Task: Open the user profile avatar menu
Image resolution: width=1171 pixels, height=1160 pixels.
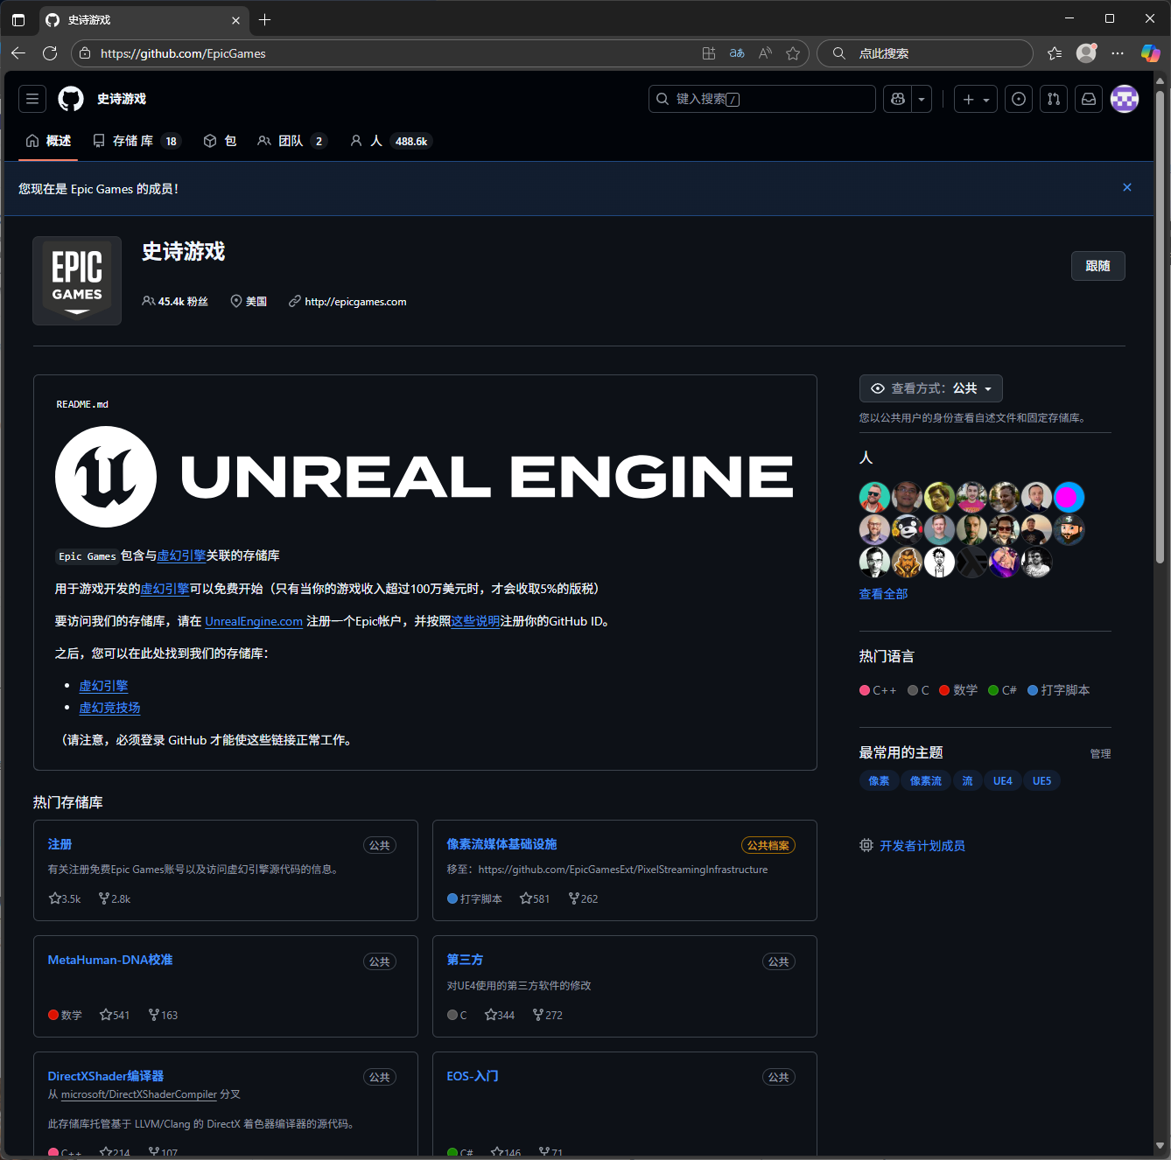Action: (1125, 99)
